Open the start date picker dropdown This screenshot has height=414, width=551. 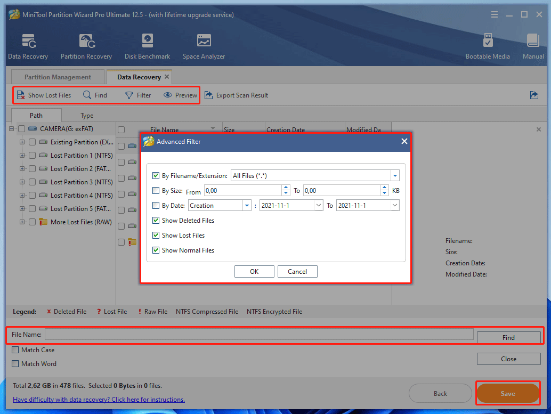[318, 205]
